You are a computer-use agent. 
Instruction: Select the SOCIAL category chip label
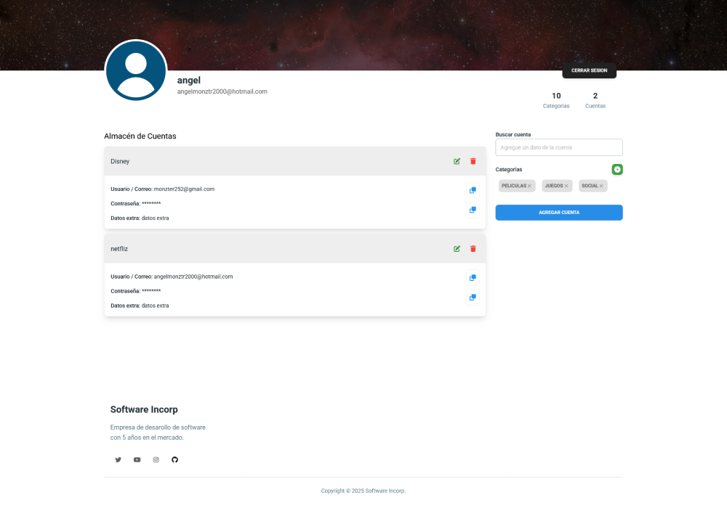pos(590,186)
